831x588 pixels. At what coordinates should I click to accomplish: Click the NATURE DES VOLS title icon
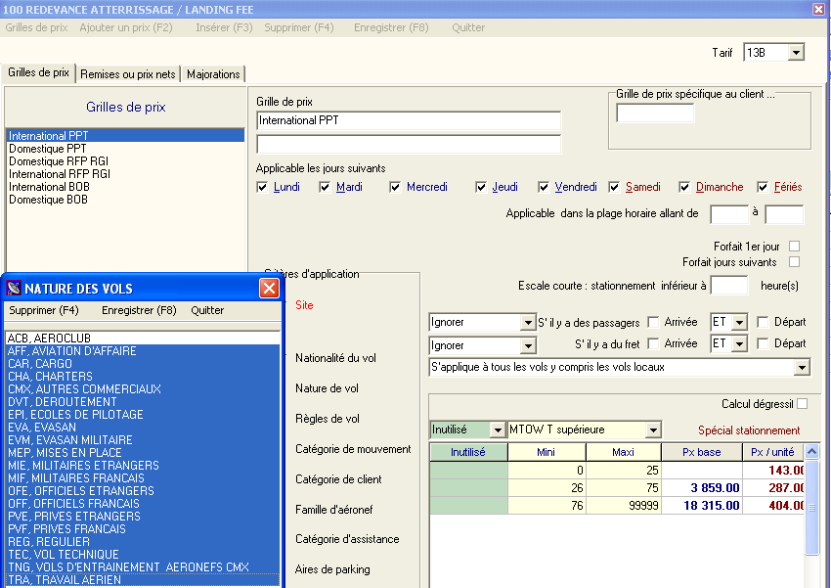14,289
